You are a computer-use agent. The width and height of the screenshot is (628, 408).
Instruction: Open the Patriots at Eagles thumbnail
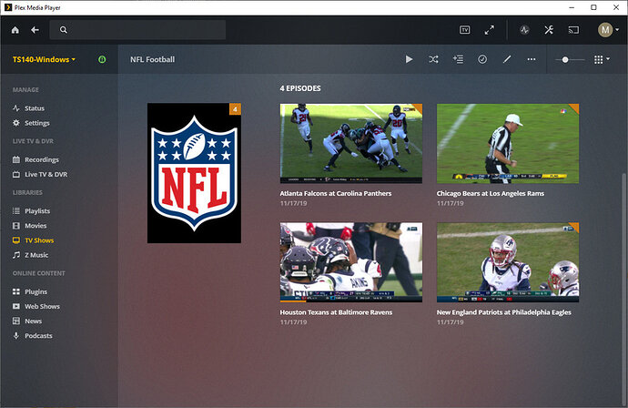click(508, 262)
